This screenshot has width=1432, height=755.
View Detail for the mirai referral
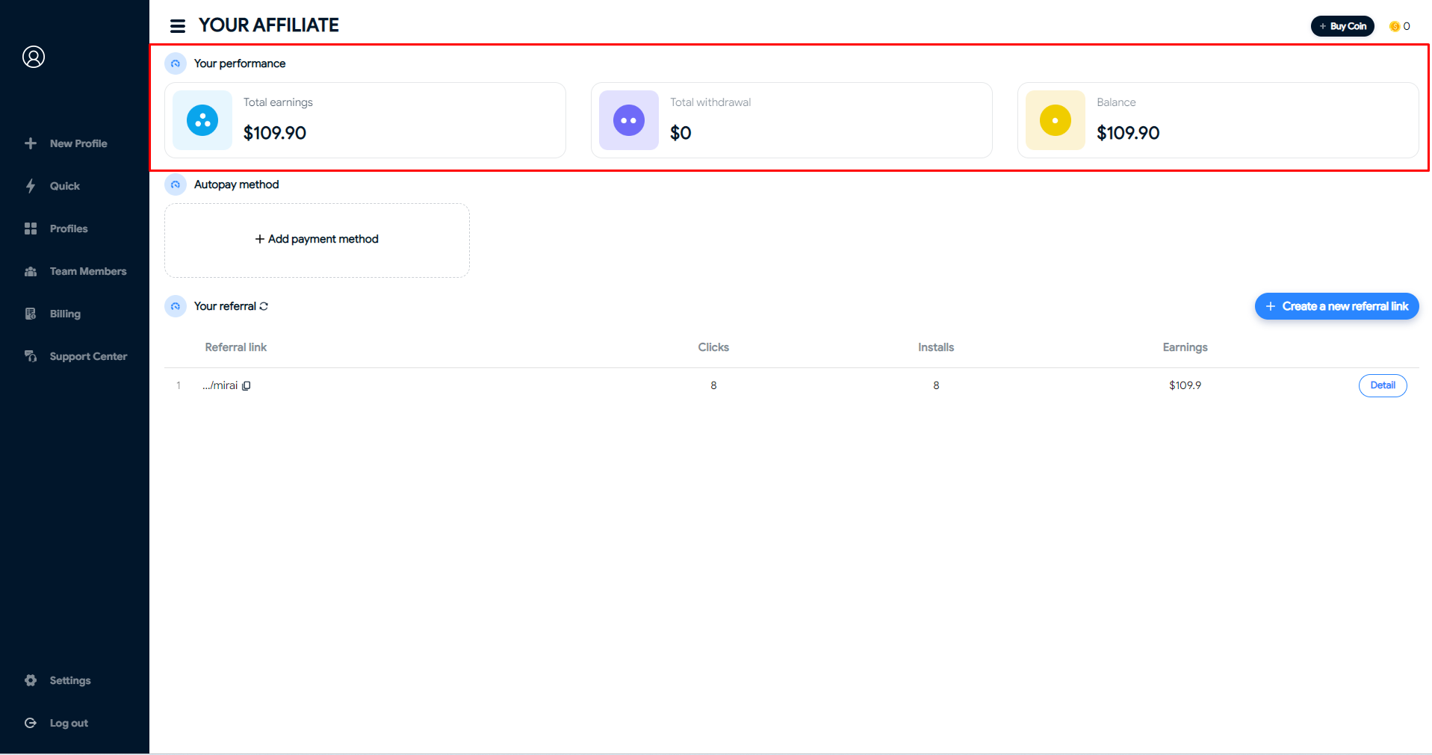[x=1382, y=385]
